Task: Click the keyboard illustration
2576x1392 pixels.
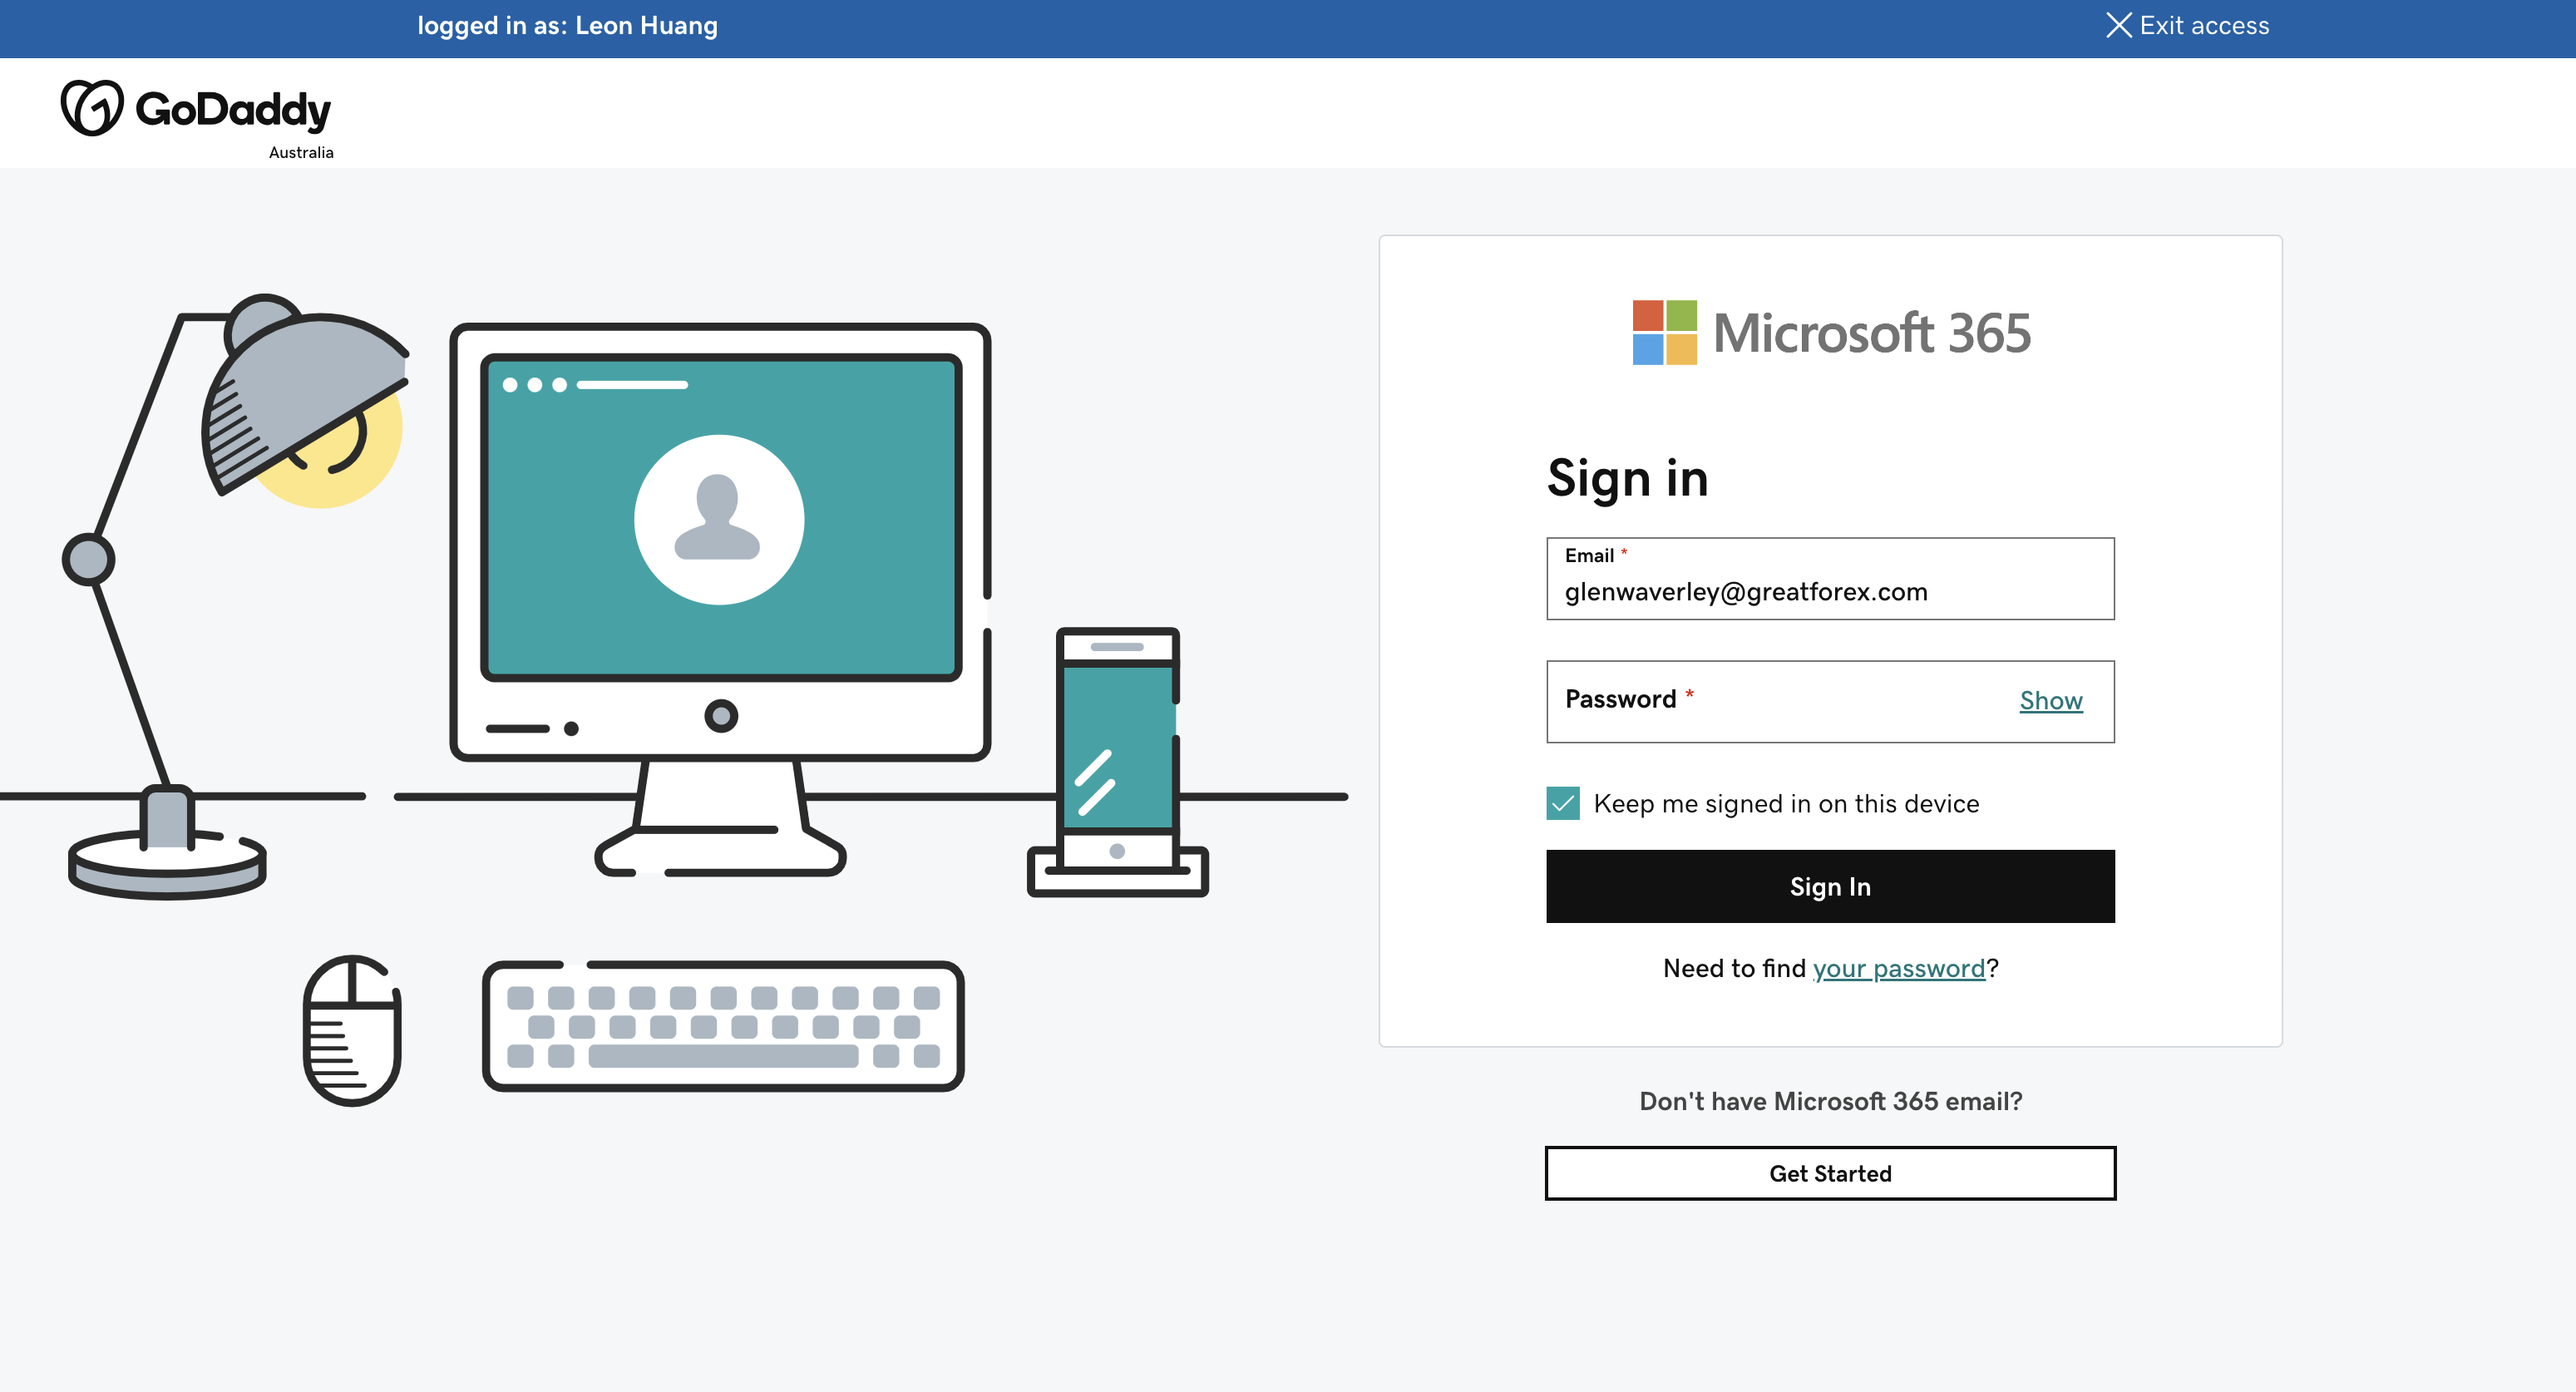Action: click(722, 1026)
